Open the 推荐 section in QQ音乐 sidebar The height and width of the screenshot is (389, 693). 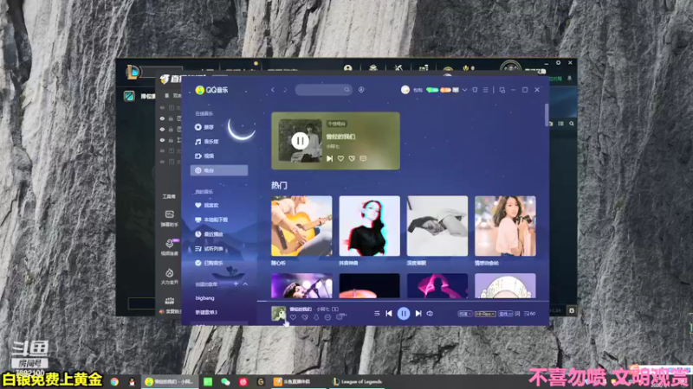pos(204,127)
